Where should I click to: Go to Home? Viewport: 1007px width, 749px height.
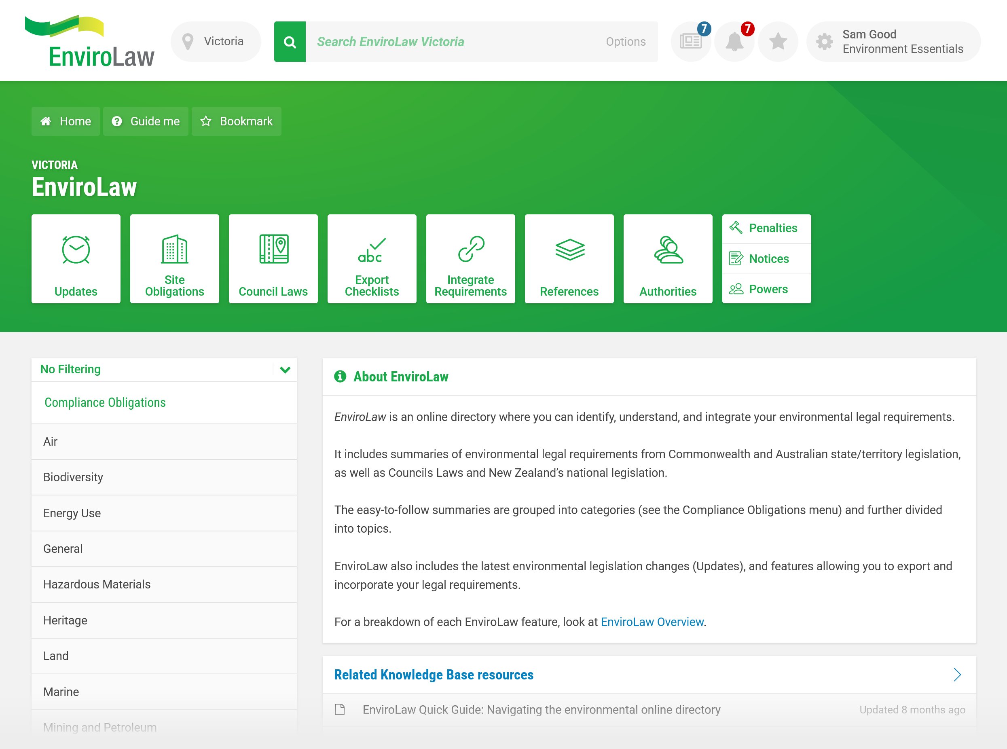[x=66, y=121]
